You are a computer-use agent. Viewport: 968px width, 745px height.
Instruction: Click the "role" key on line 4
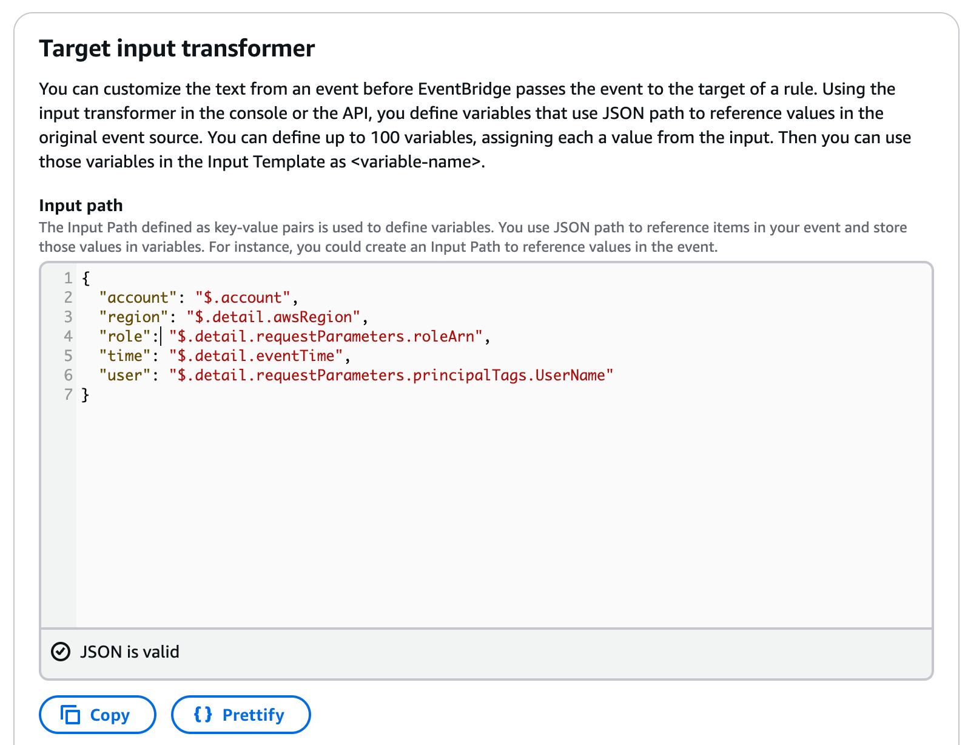(125, 337)
